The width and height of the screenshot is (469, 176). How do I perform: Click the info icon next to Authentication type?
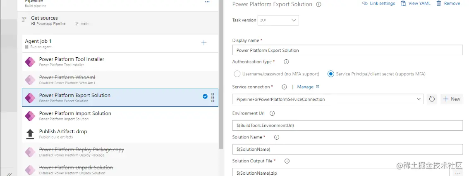(x=286, y=62)
